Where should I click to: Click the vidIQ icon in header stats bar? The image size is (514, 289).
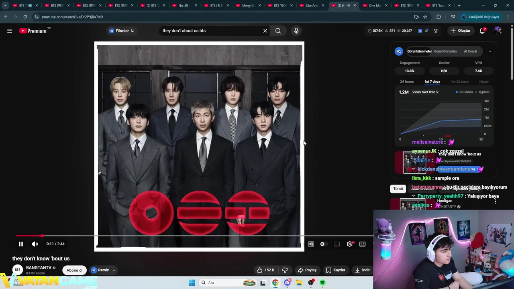pyautogui.click(x=420, y=31)
